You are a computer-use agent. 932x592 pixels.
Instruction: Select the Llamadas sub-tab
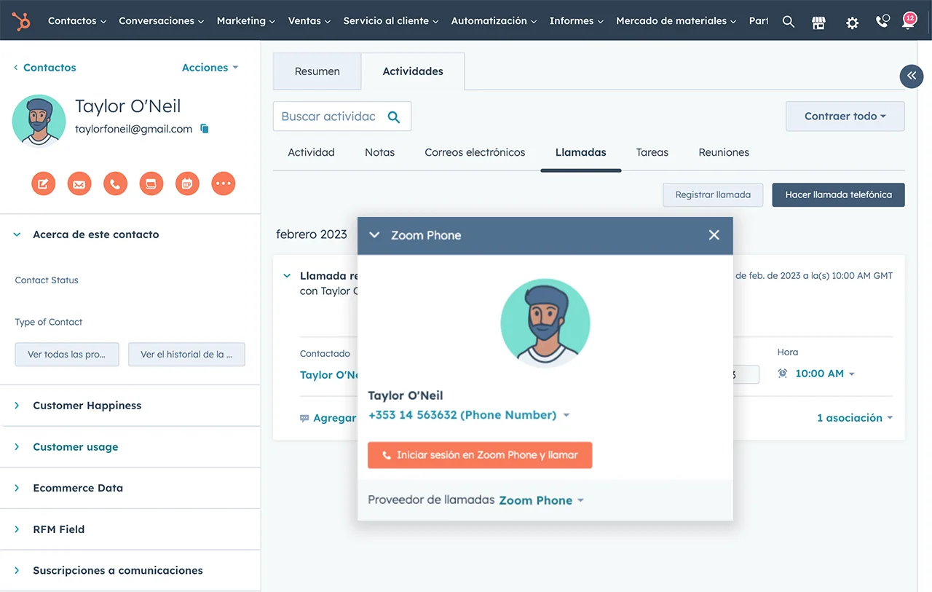point(581,152)
